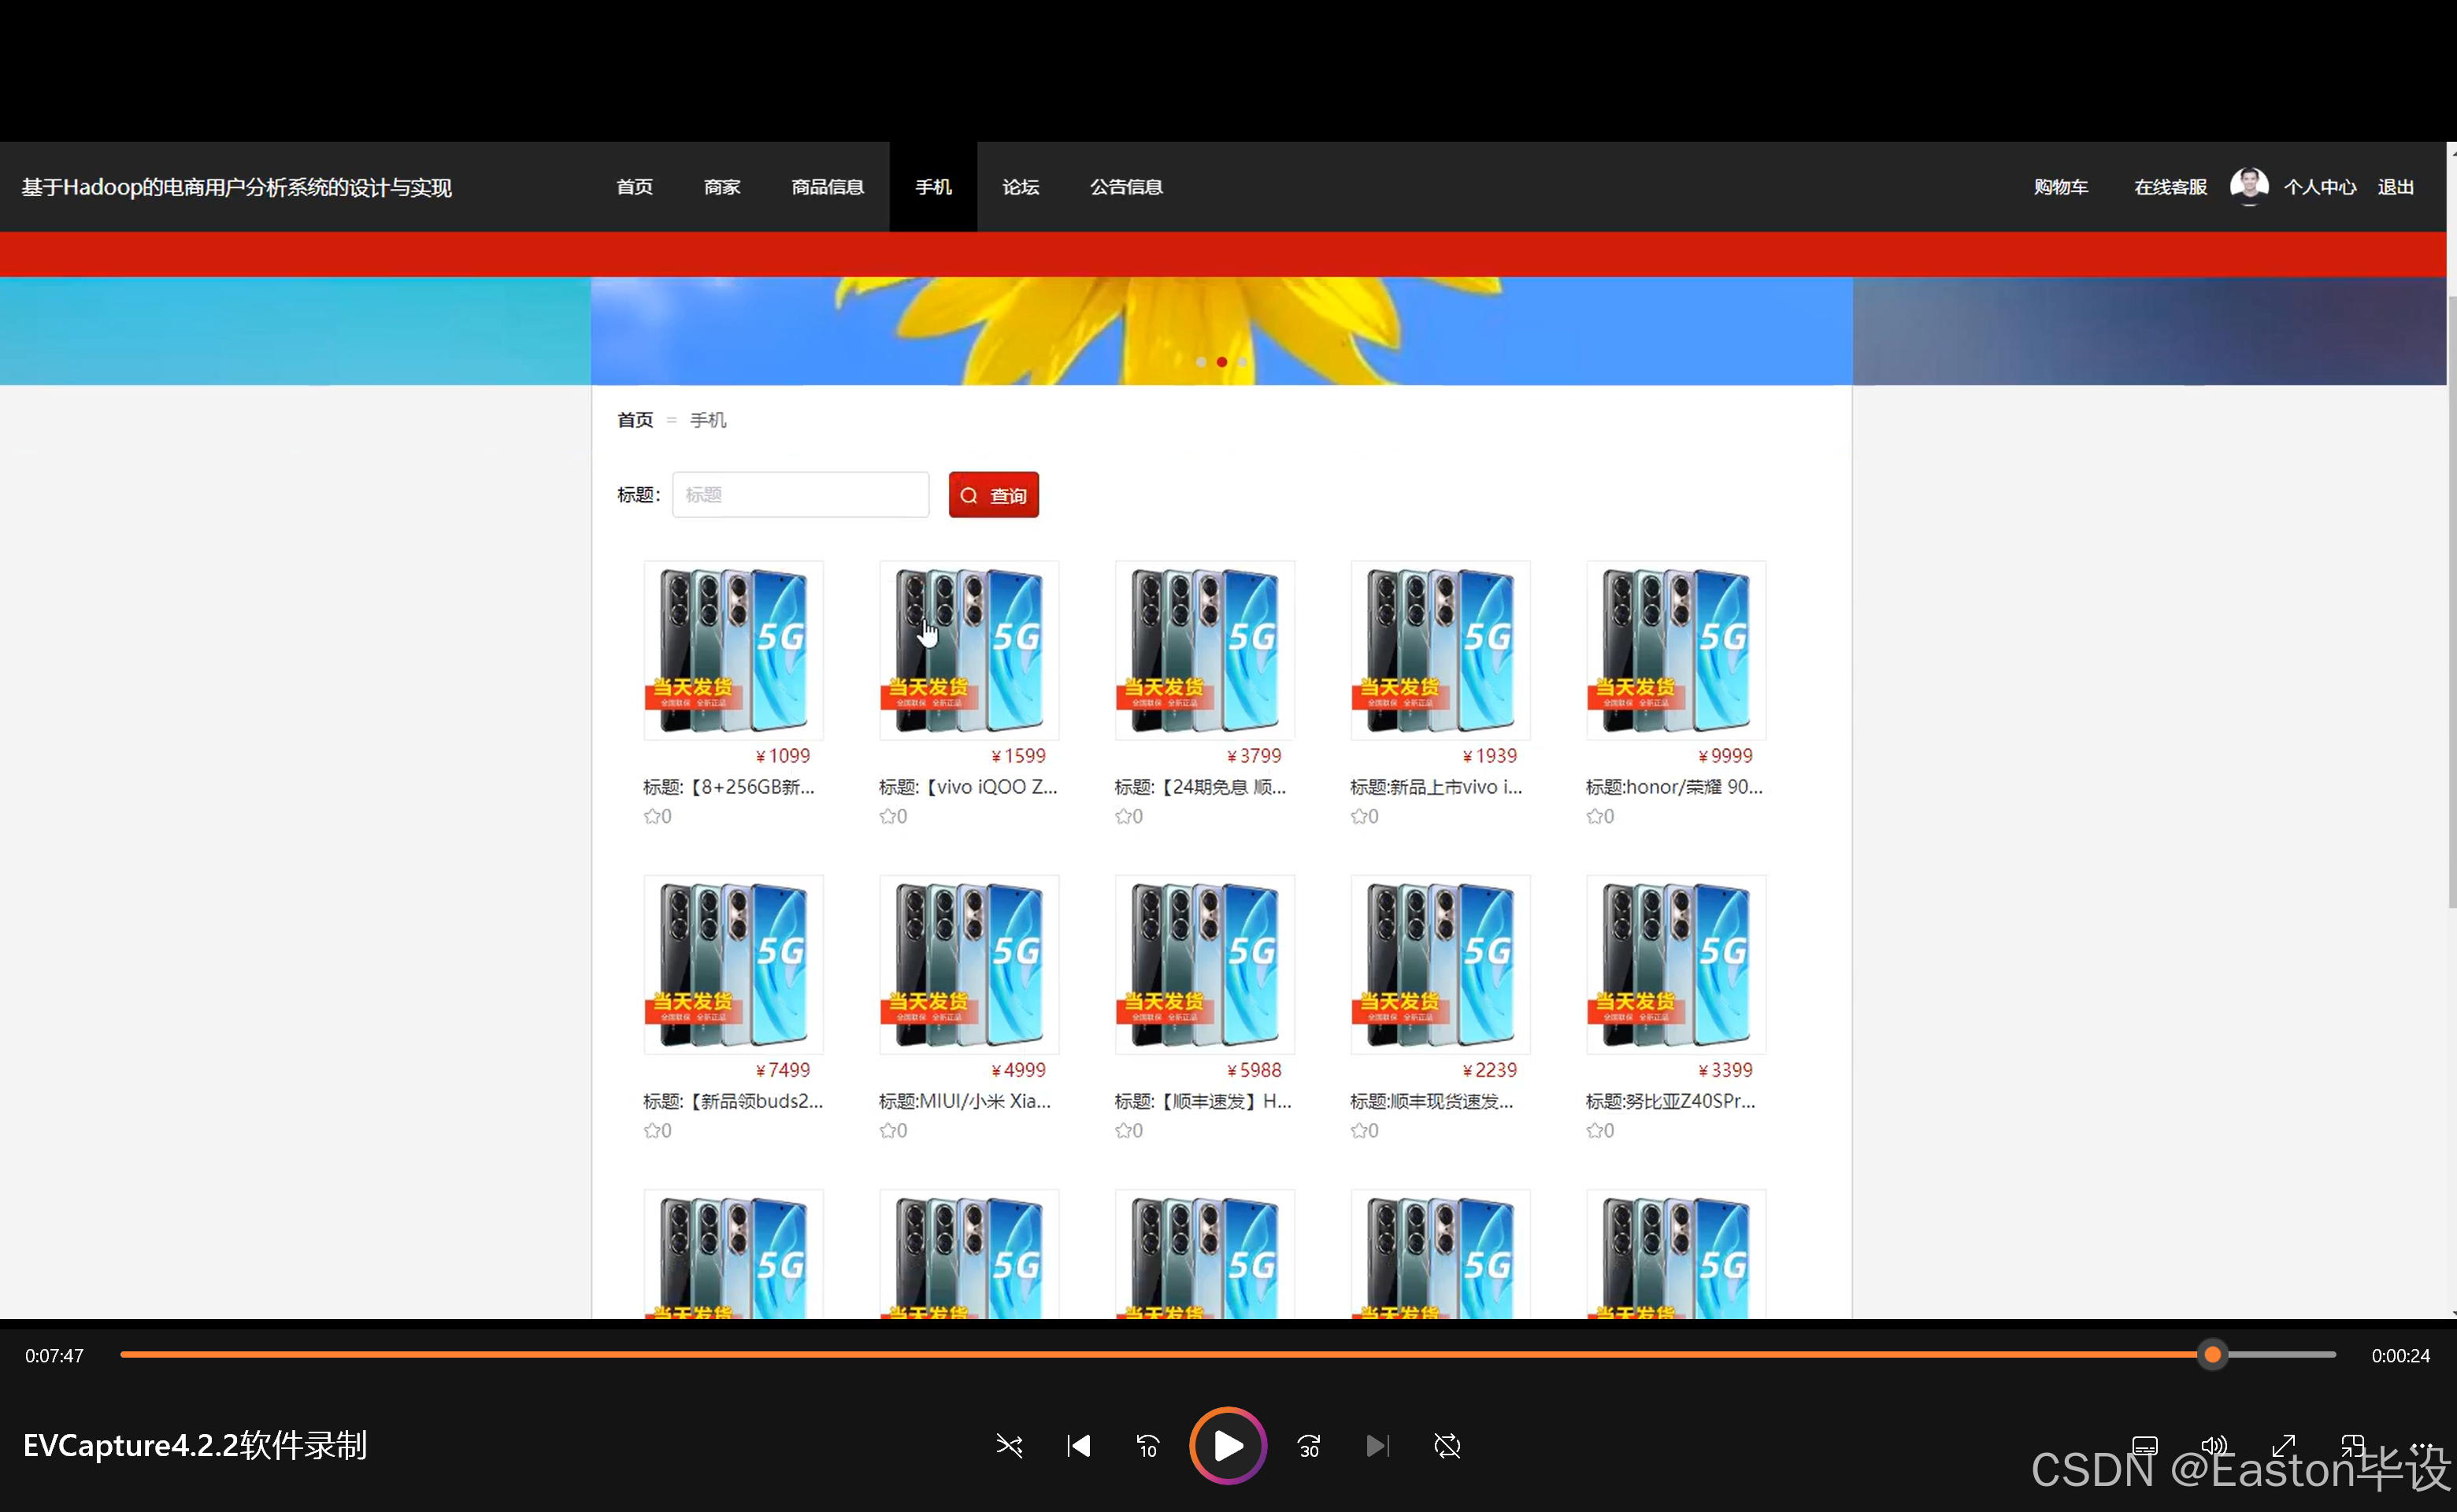Click the title 标题:【8+256GB新...
This screenshot has width=2457, height=1512.
pos(729,787)
